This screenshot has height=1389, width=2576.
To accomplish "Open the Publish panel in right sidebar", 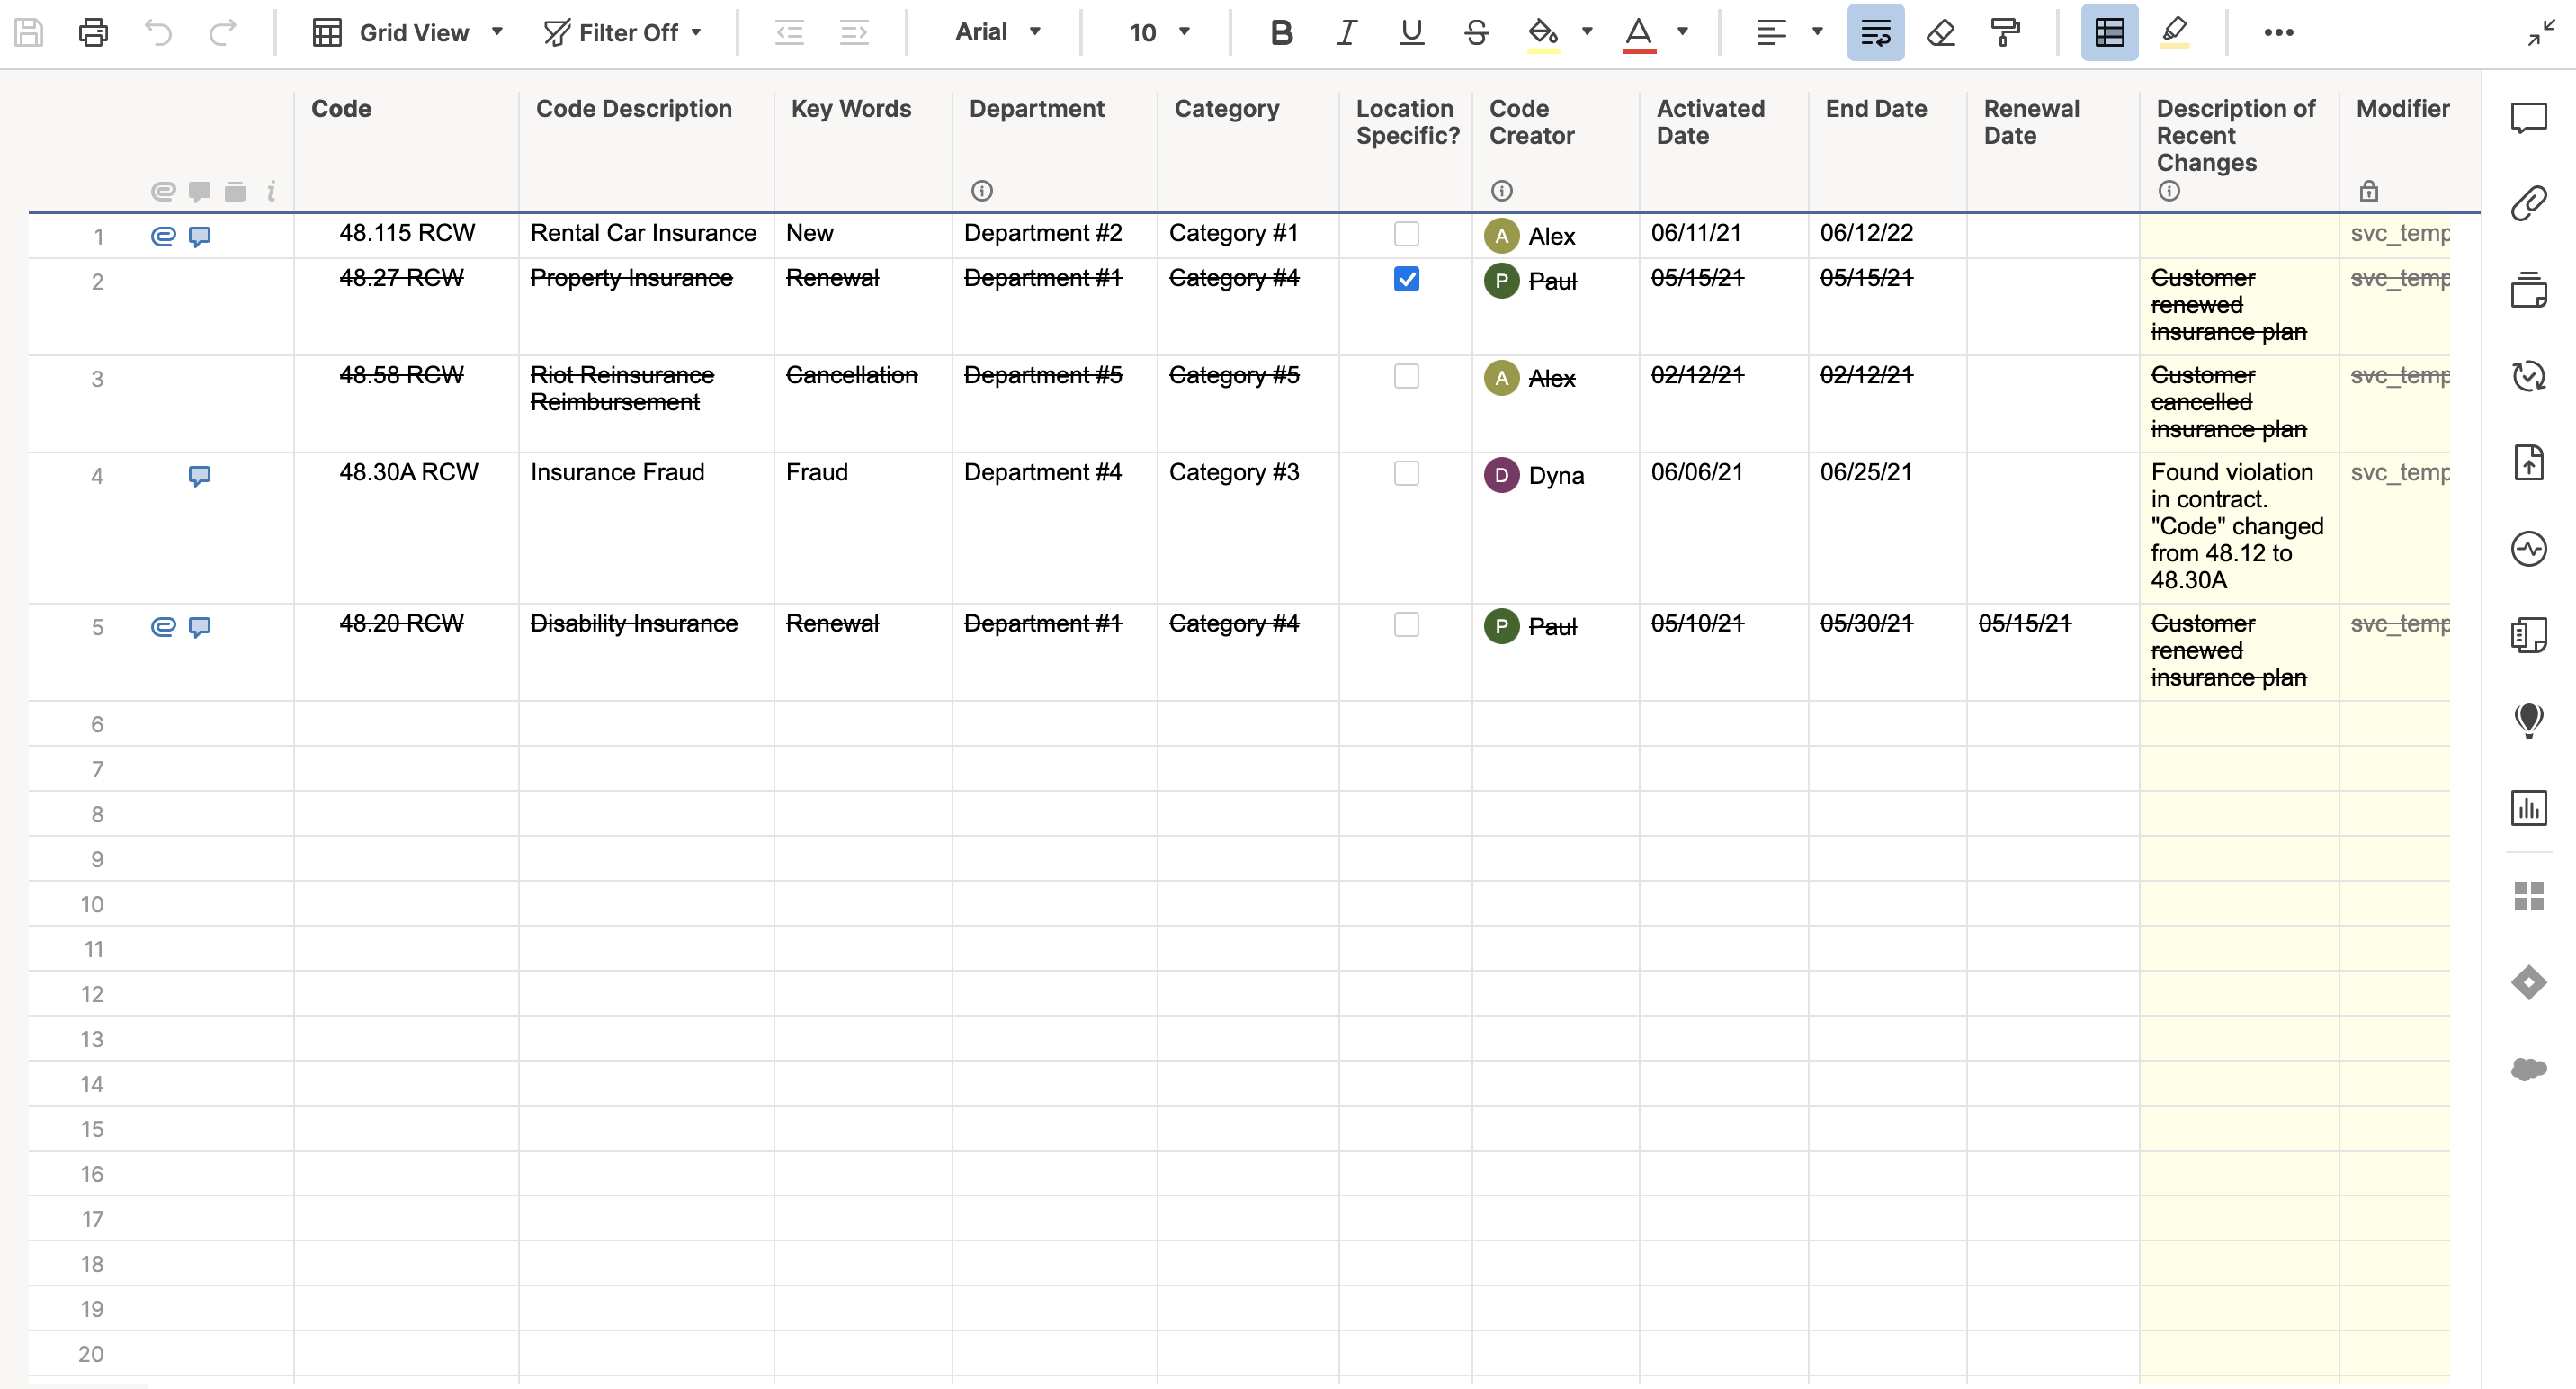I will (2528, 462).
